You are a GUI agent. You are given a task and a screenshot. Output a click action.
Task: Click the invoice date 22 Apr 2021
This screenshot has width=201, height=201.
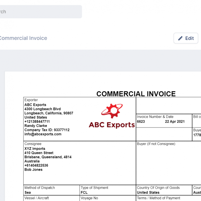tap(175, 121)
